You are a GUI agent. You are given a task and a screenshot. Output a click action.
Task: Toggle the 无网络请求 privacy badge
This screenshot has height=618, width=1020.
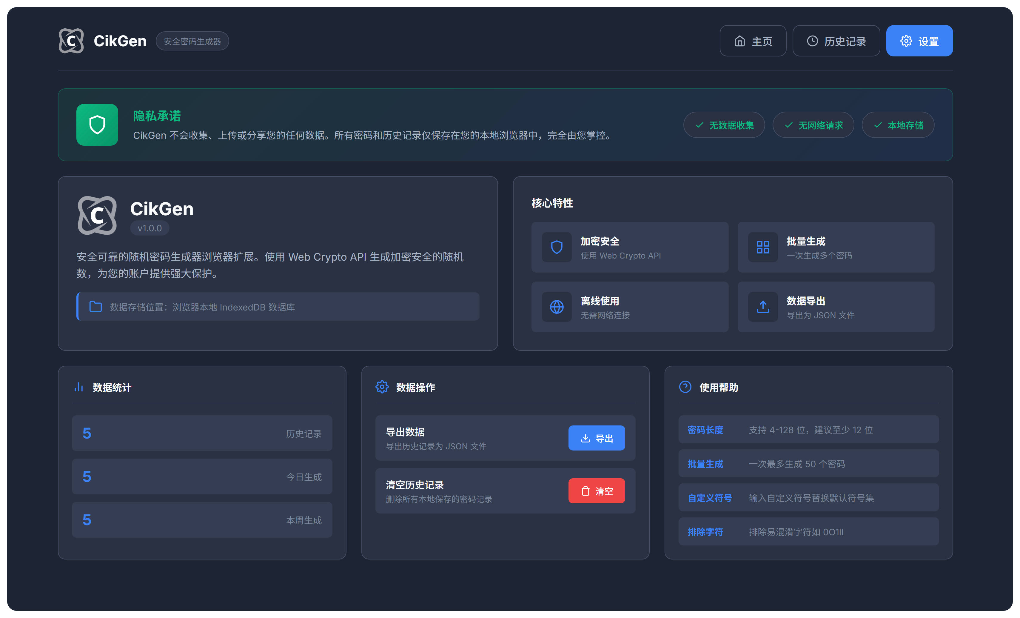pos(813,125)
